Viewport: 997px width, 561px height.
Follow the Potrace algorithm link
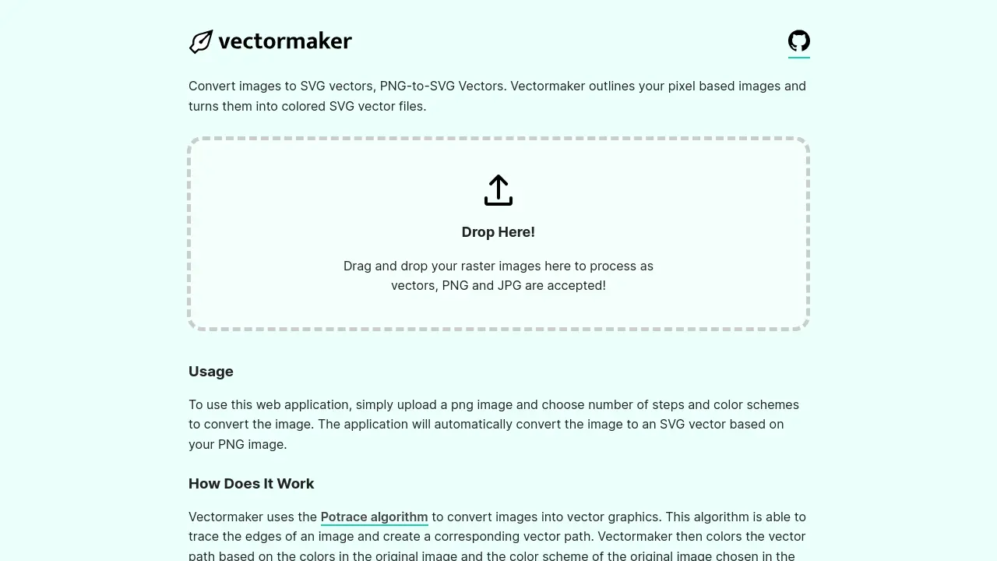click(x=374, y=517)
